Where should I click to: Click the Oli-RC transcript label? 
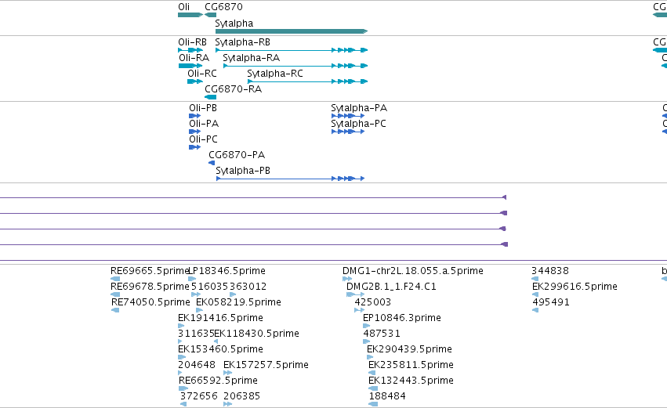coord(202,74)
